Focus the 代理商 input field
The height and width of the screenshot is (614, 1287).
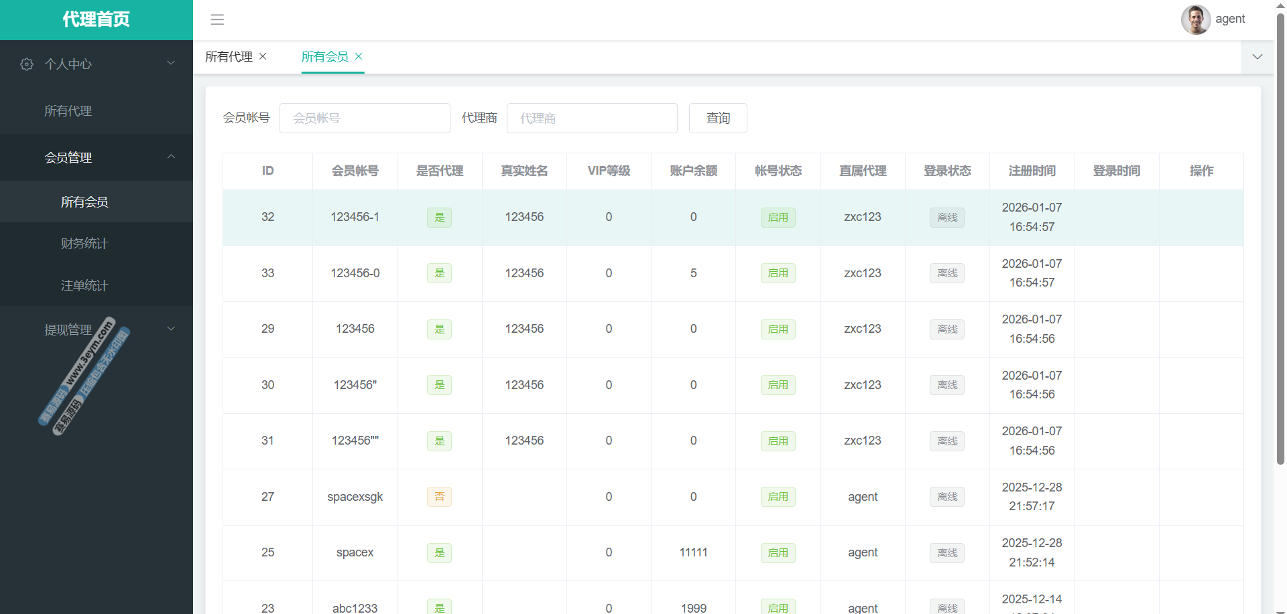coord(592,119)
